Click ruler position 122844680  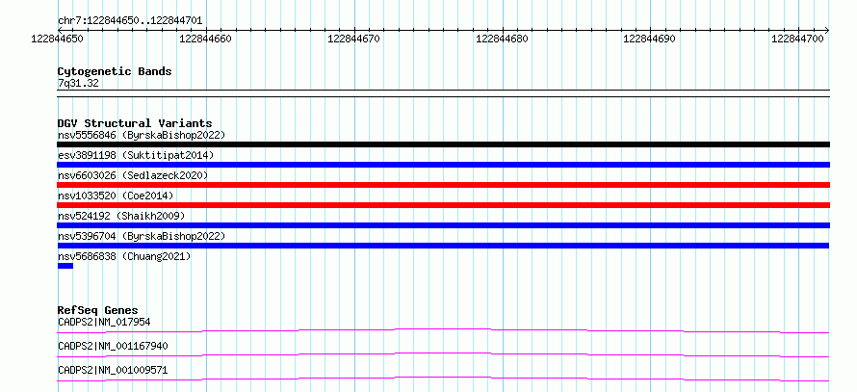click(x=503, y=39)
